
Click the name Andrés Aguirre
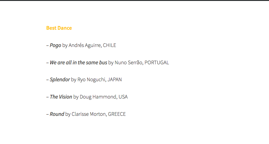click(85, 45)
